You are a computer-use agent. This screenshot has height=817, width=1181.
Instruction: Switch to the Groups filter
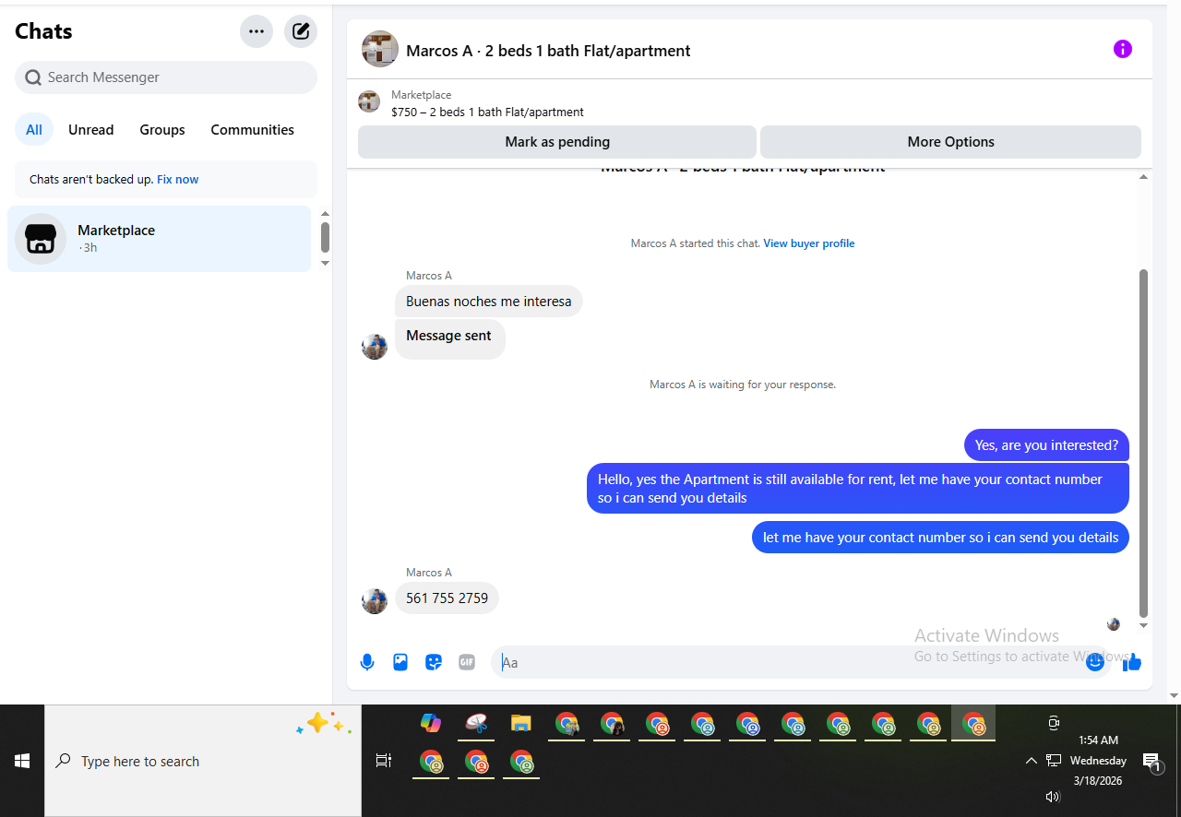point(162,130)
